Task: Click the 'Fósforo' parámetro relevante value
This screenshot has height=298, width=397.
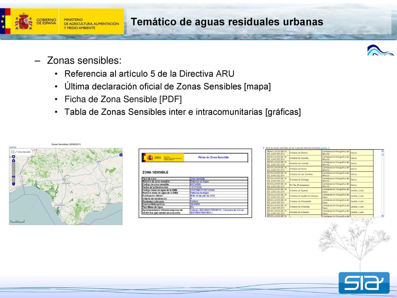Action: tap(194, 201)
